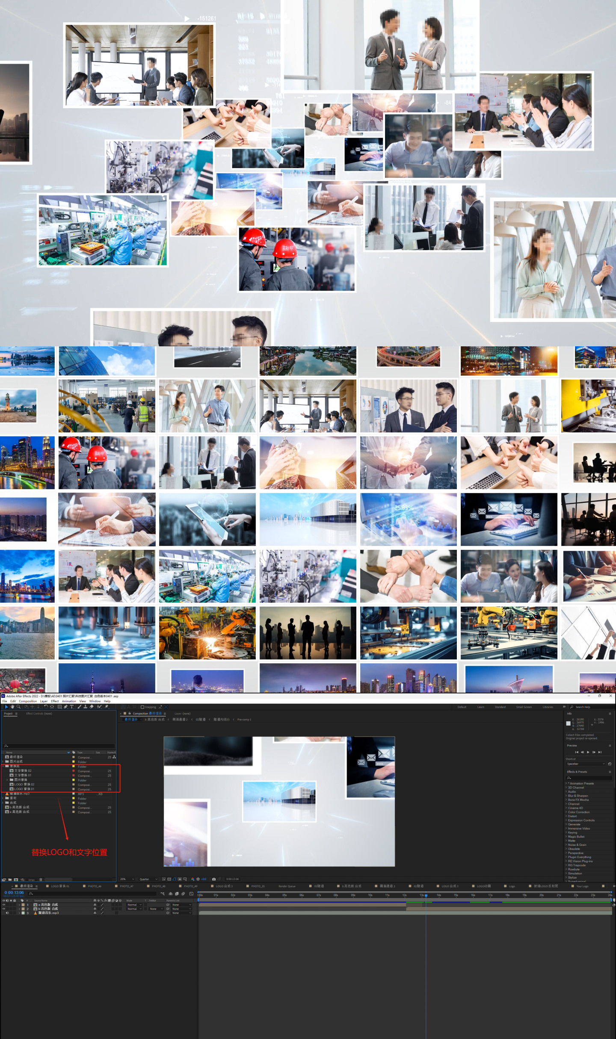The width and height of the screenshot is (616, 1039).
Task: Open the Spacebar shortcut dropdown
Action: [x=586, y=764]
